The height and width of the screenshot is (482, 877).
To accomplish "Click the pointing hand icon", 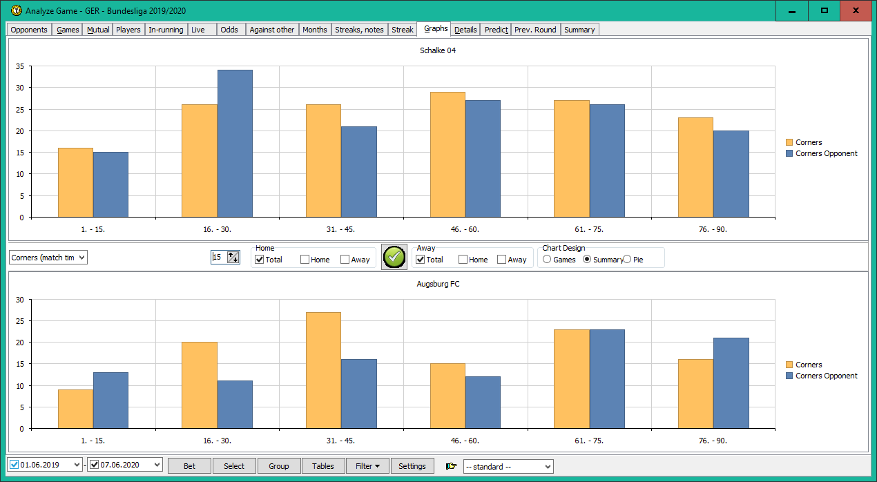I will tap(452, 466).
